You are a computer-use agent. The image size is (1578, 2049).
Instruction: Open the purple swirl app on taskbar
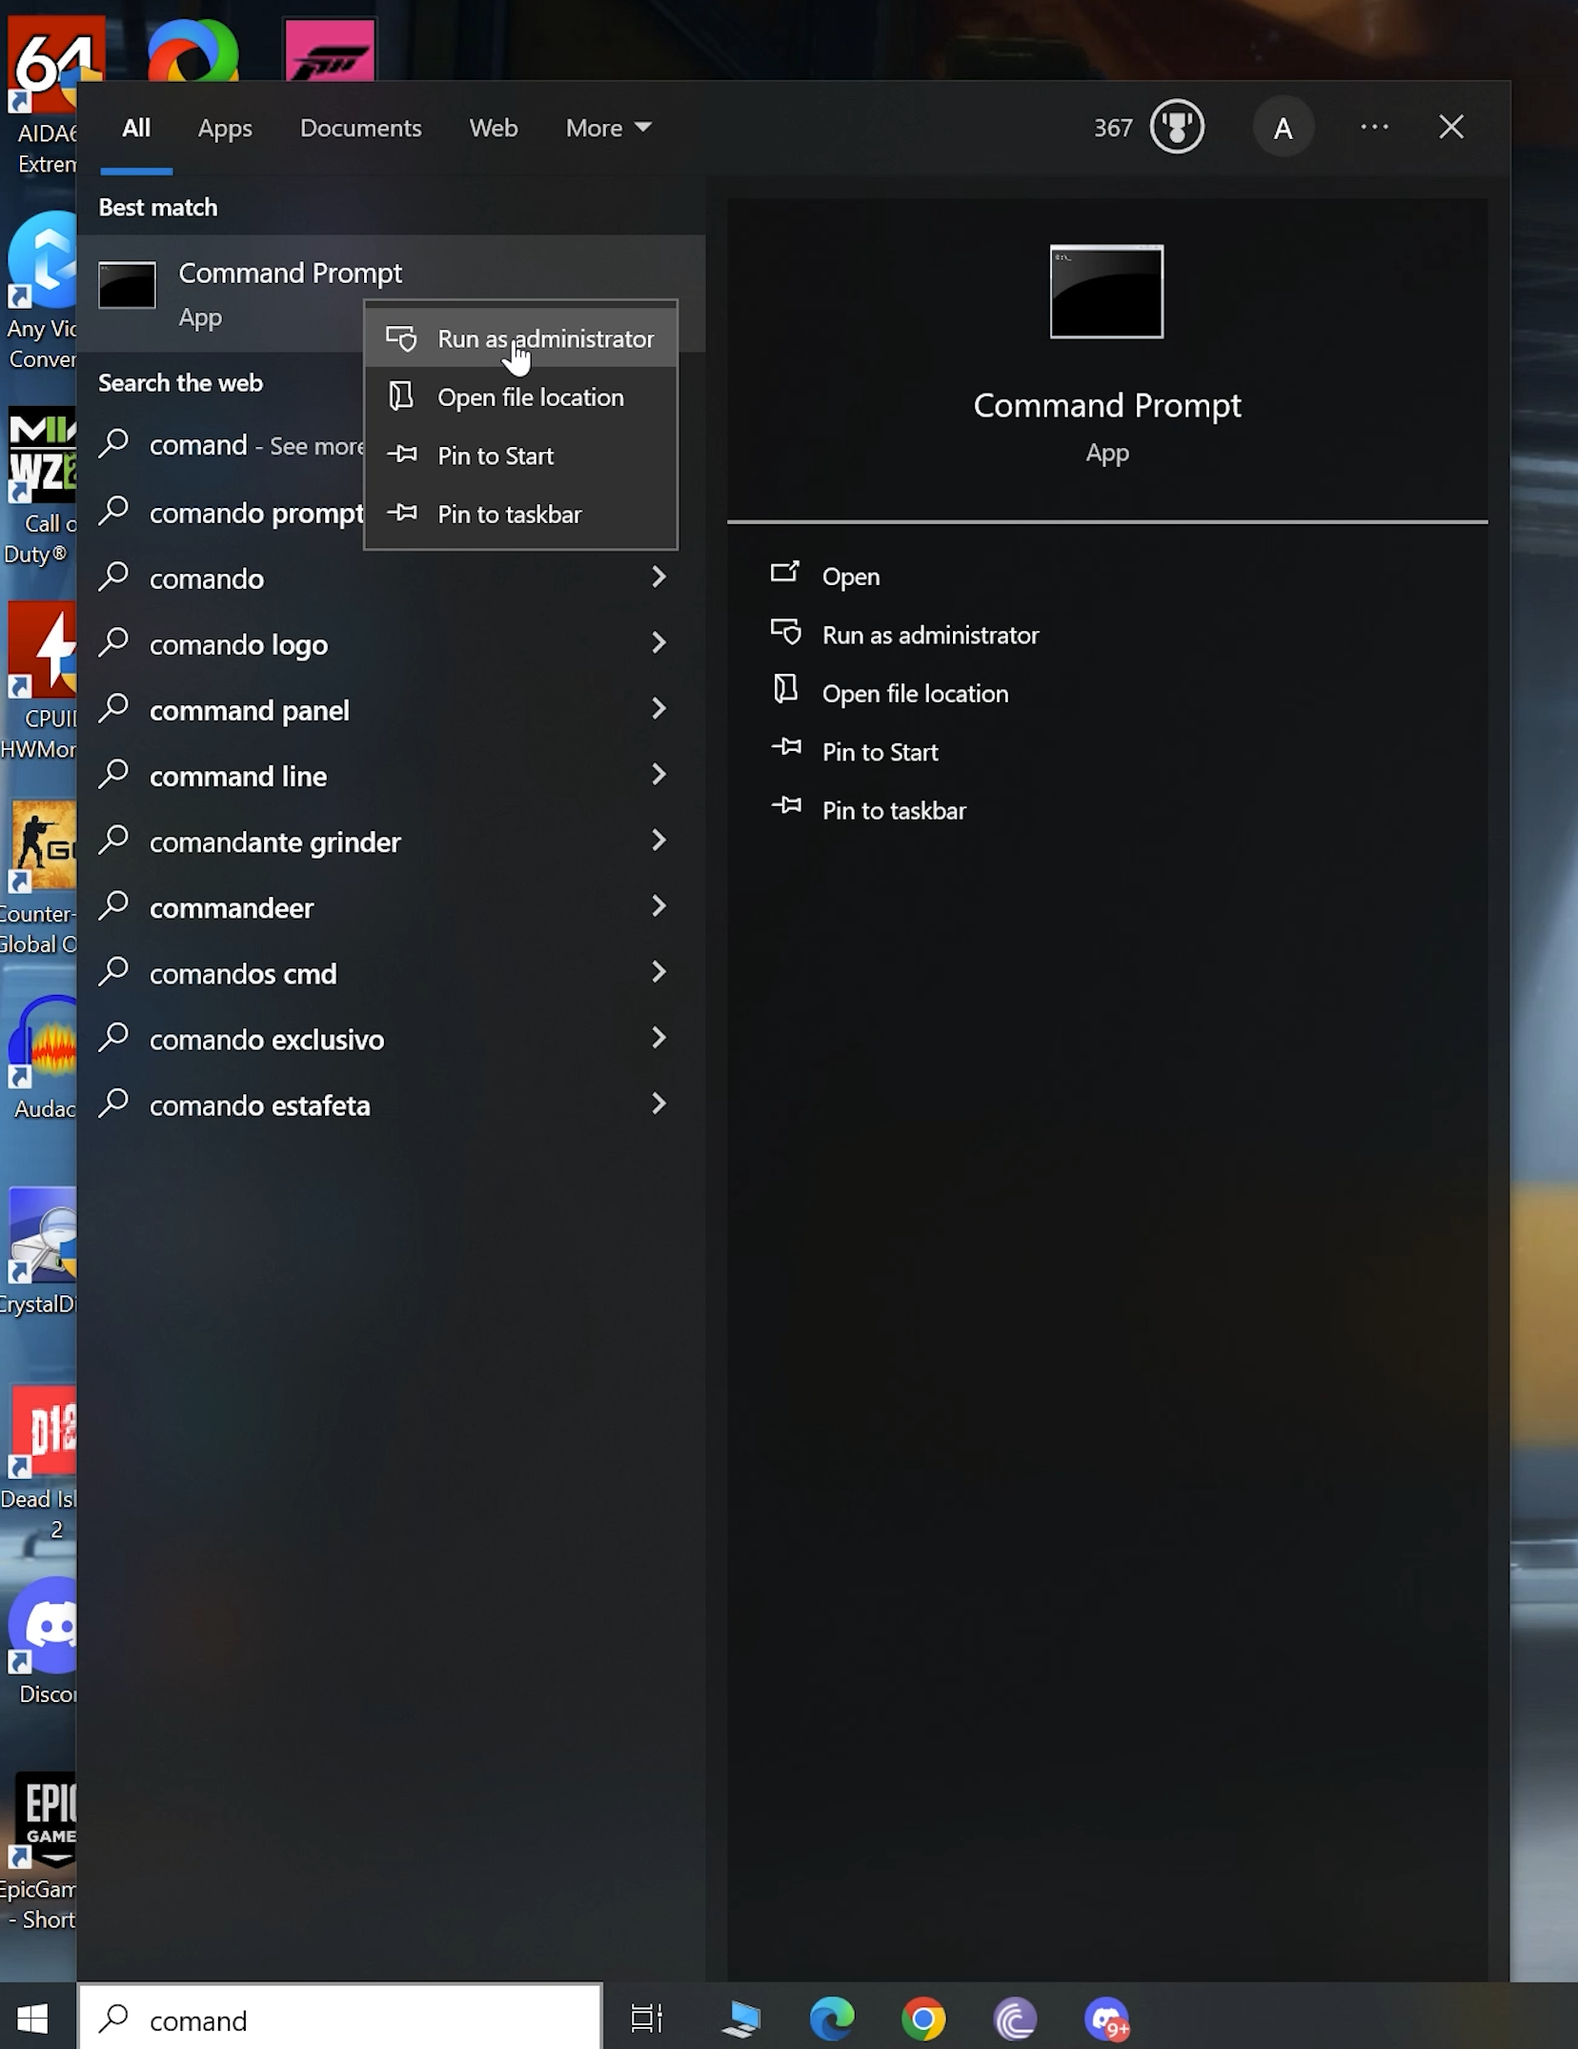pos(1015,2019)
